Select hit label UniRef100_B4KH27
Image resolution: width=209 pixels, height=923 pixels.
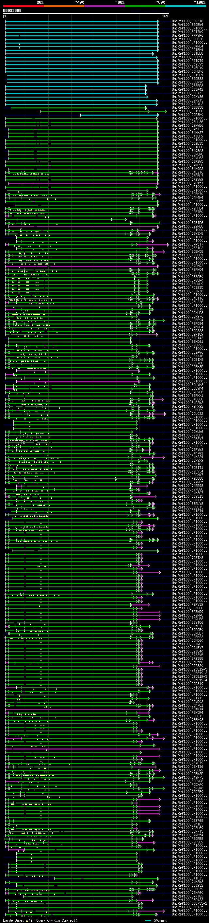187,133
